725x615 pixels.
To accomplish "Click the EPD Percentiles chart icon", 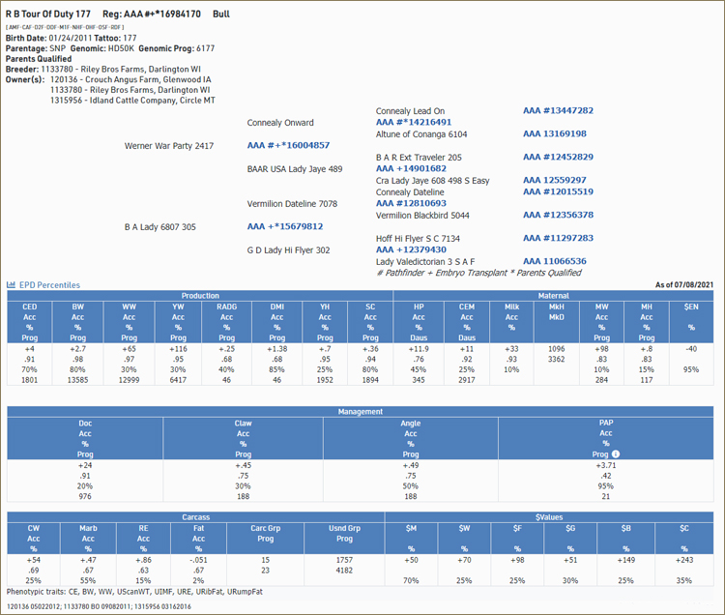I will [x=12, y=285].
